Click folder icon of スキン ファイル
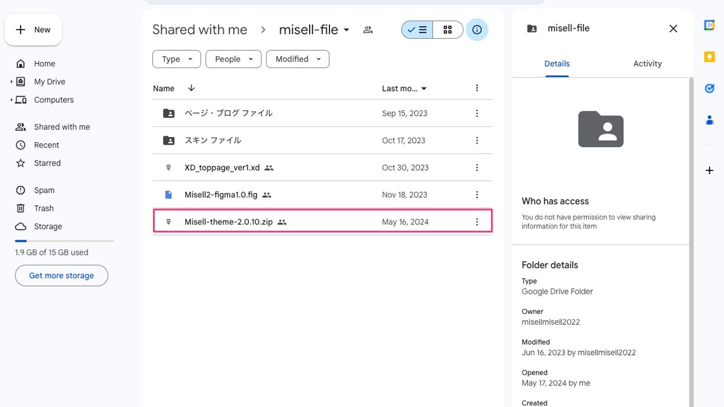Image resolution: width=724 pixels, height=407 pixels. pos(168,141)
